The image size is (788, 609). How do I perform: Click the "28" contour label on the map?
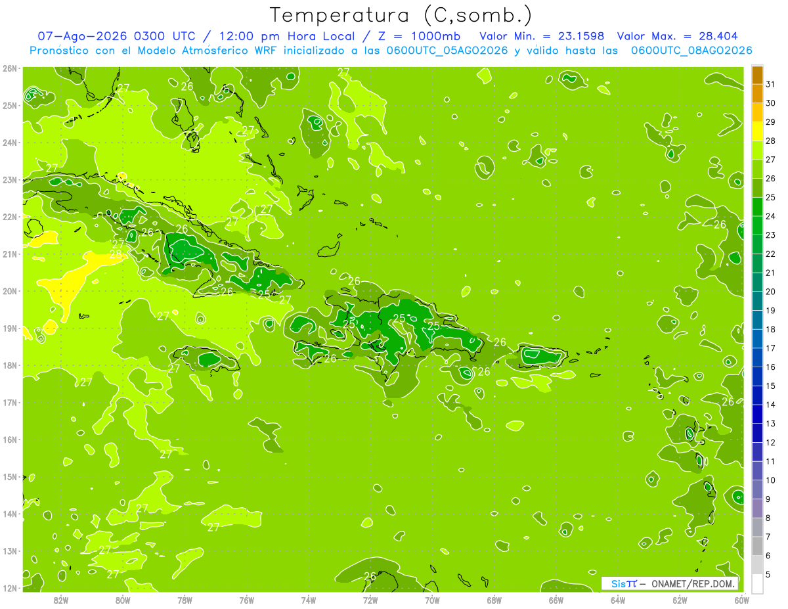(x=116, y=255)
